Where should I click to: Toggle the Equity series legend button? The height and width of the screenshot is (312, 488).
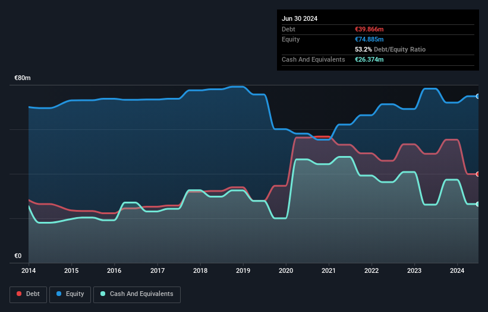pos(70,294)
